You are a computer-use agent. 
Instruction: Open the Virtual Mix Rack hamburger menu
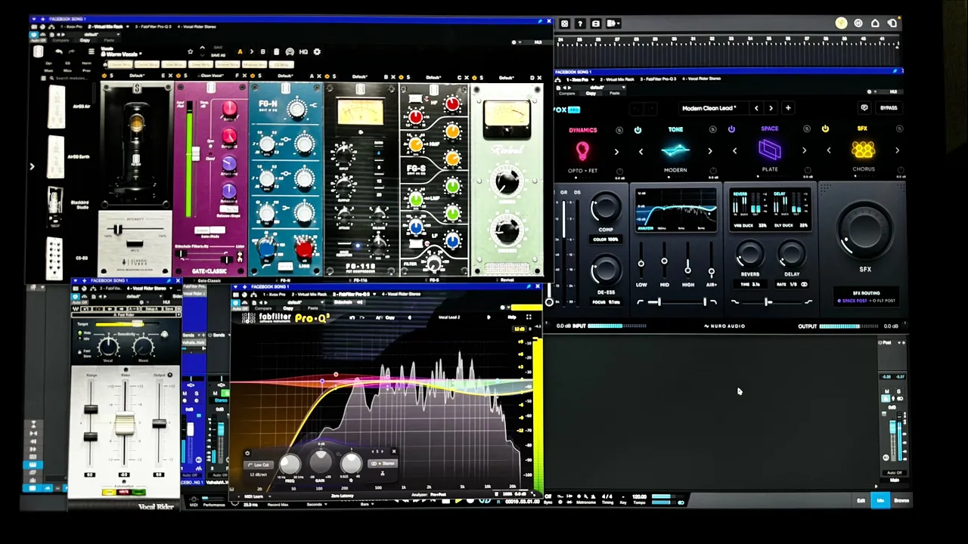(92, 51)
